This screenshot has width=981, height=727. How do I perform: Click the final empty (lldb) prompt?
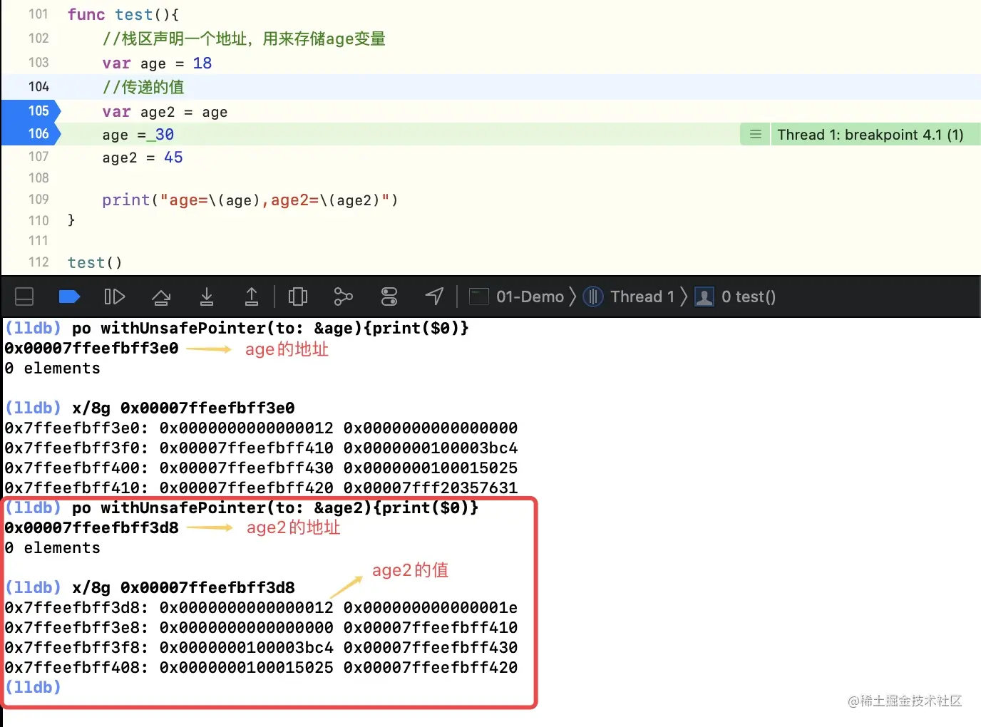[x=33, y=688]
